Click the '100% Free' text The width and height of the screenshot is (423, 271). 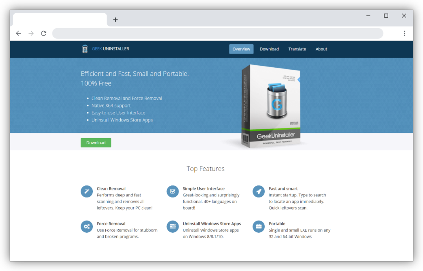click(96, 83)
